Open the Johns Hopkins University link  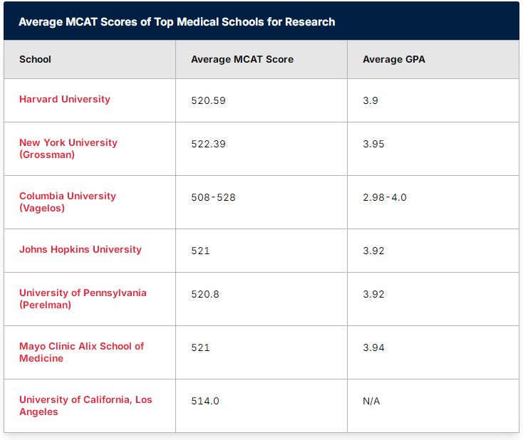[x=81, y=250]
